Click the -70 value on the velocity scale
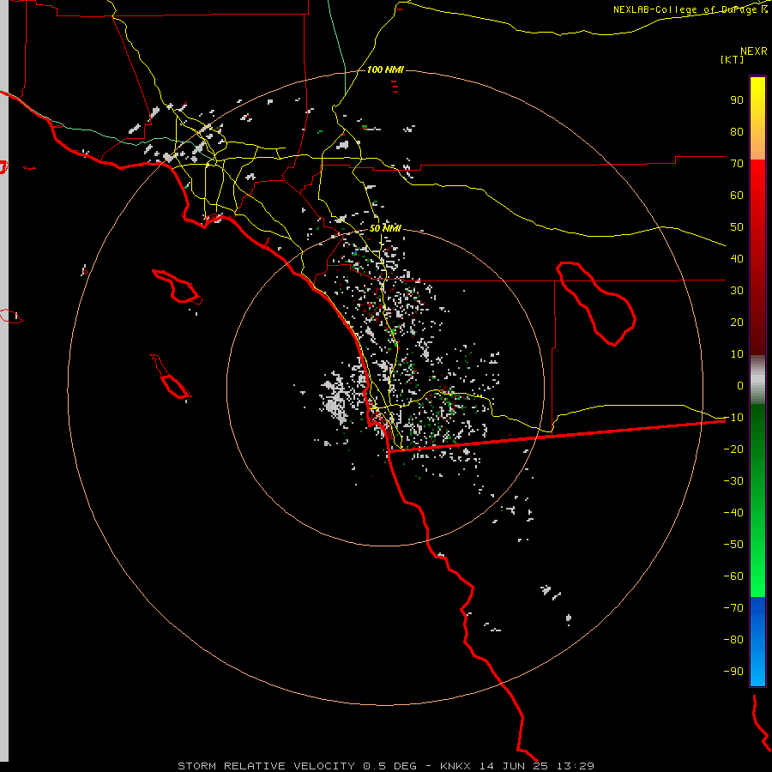 (x=733, y=607)
